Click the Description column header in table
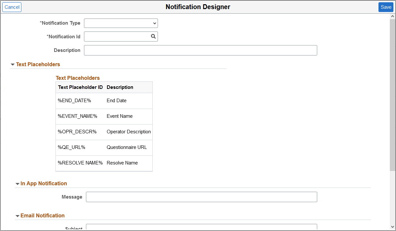Viewport: 396px width, 231px height. click(x=120, y=87)
